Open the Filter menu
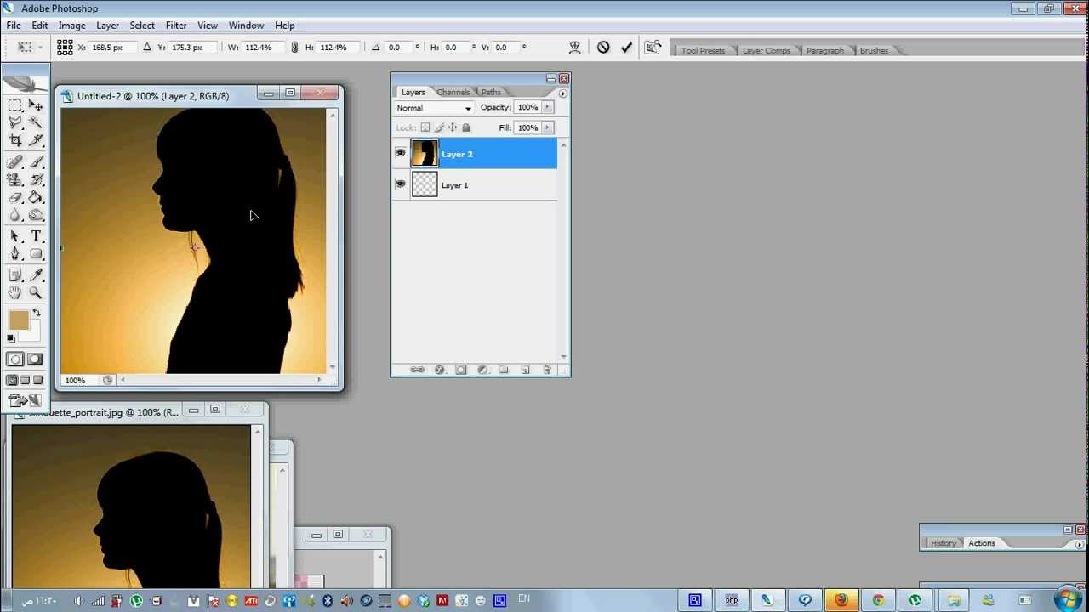The width and height of the screenshot is (1089, 612). (176, 25)
